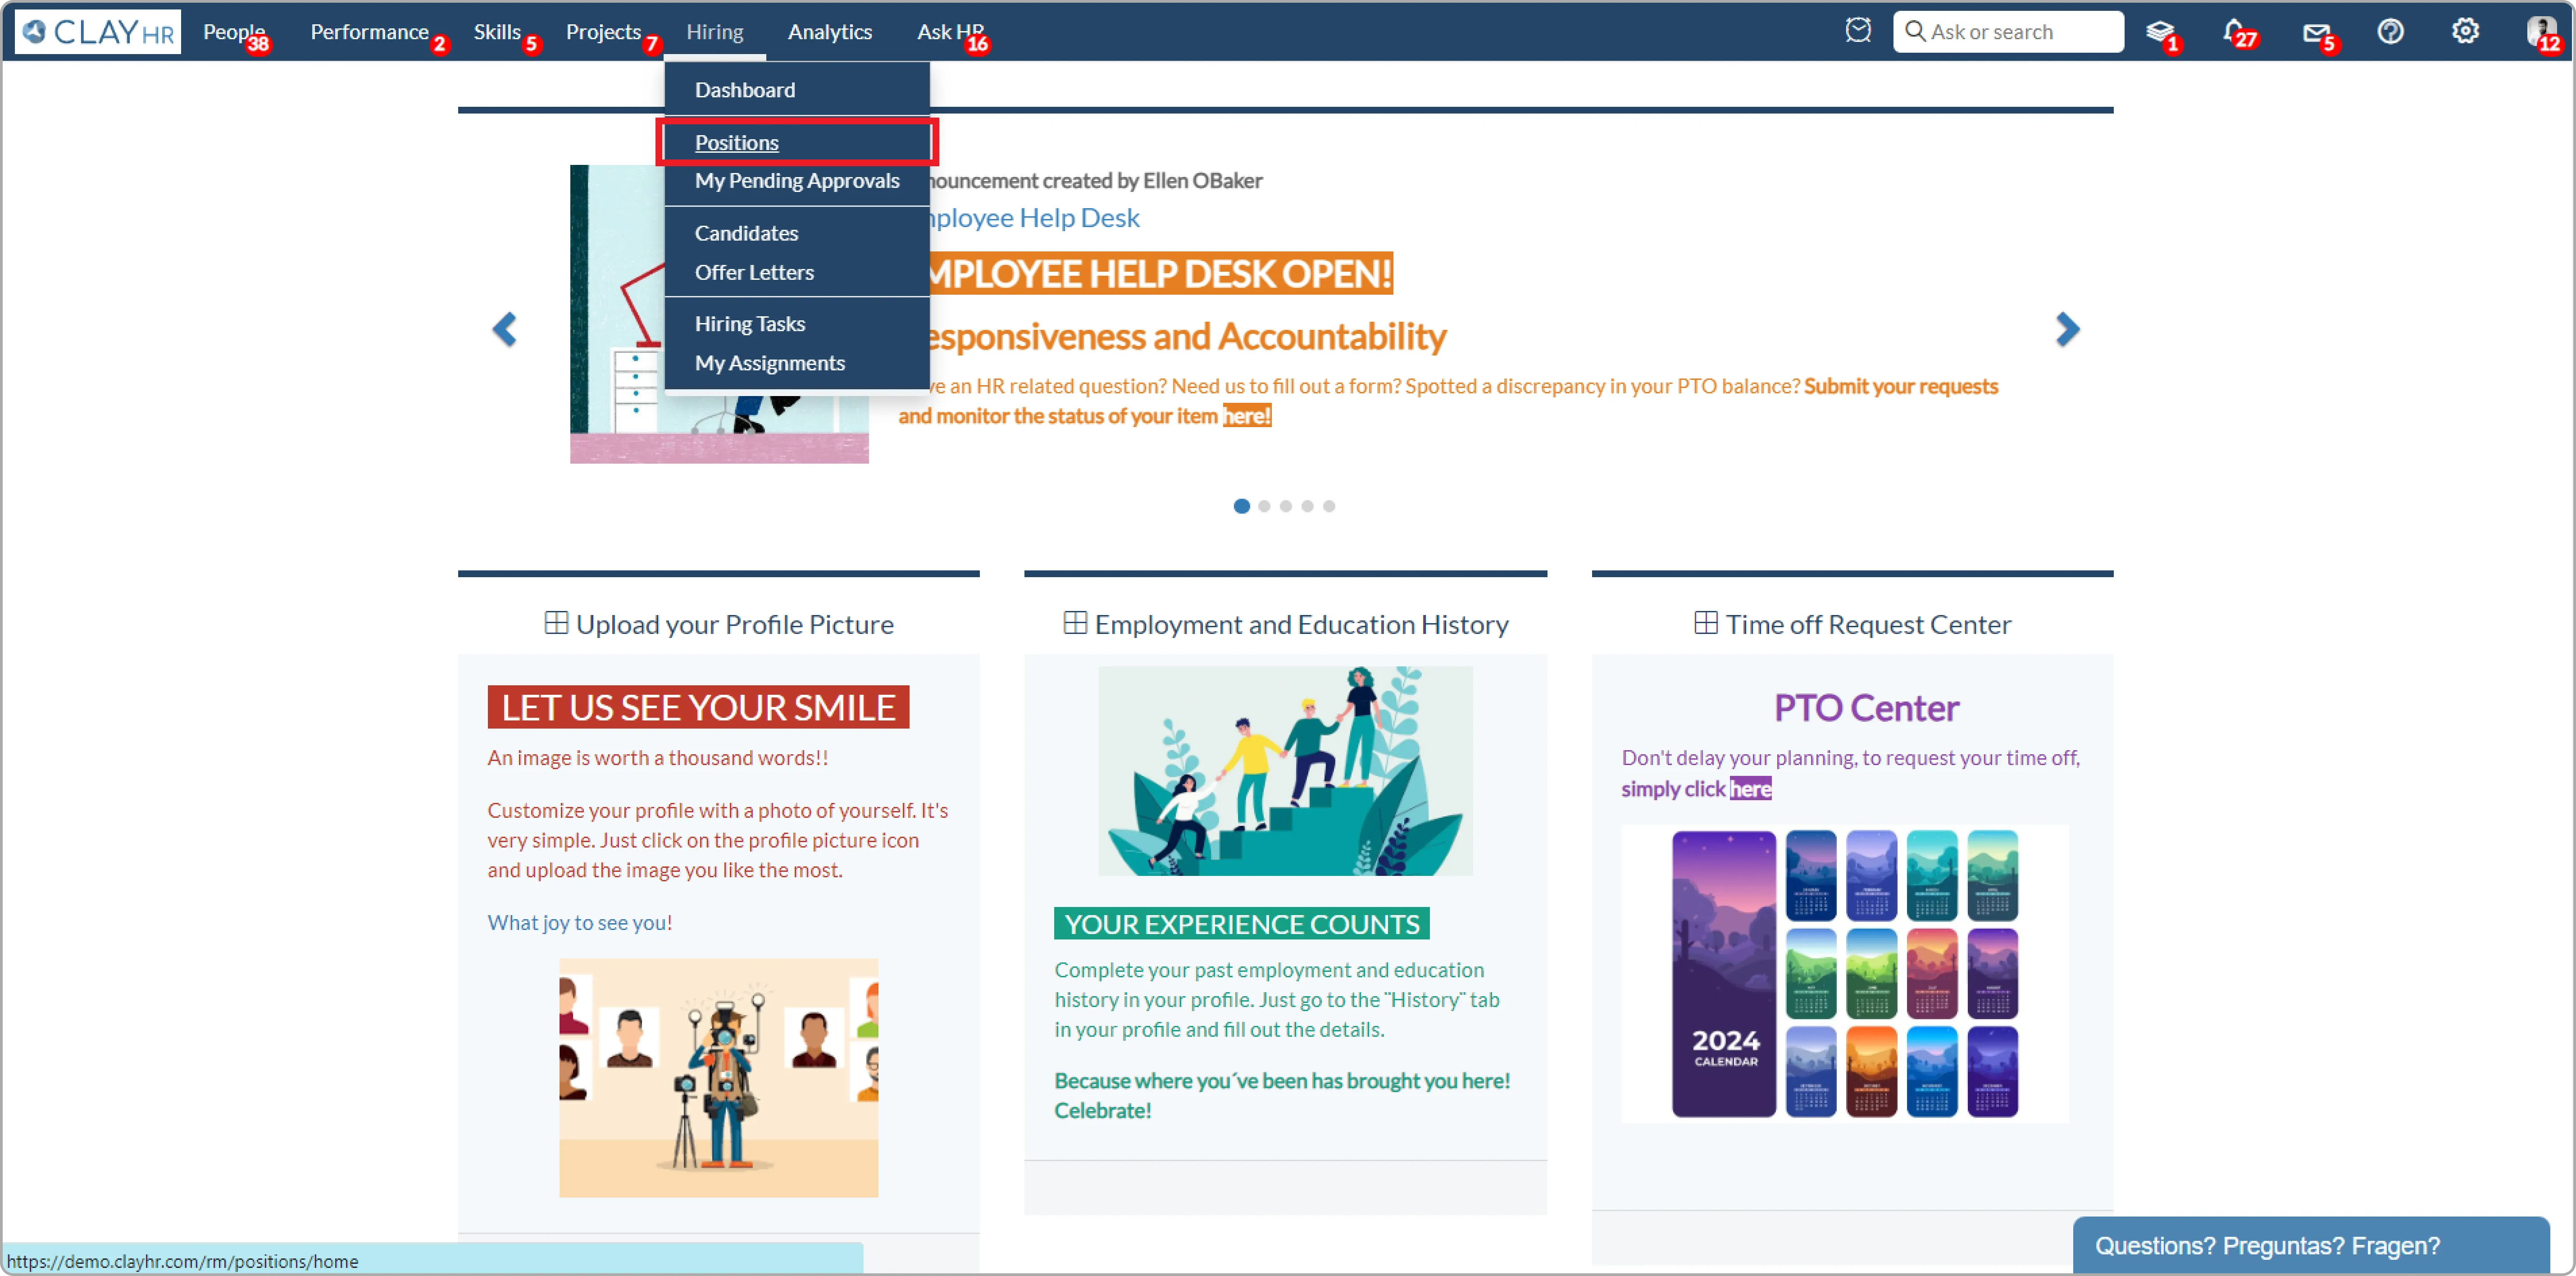Open the mail envelope icon
Viewport: 2576px width, 1276px height.
pos(2315,32)
